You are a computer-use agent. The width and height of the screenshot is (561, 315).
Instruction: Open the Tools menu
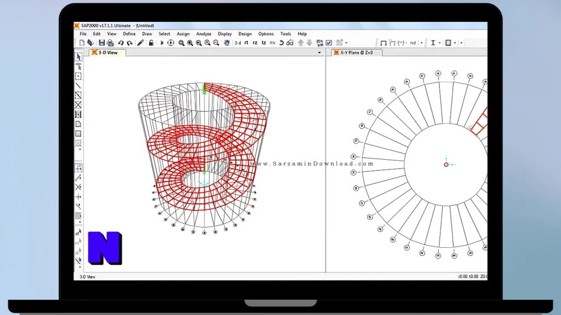click(x=285, y=34)
